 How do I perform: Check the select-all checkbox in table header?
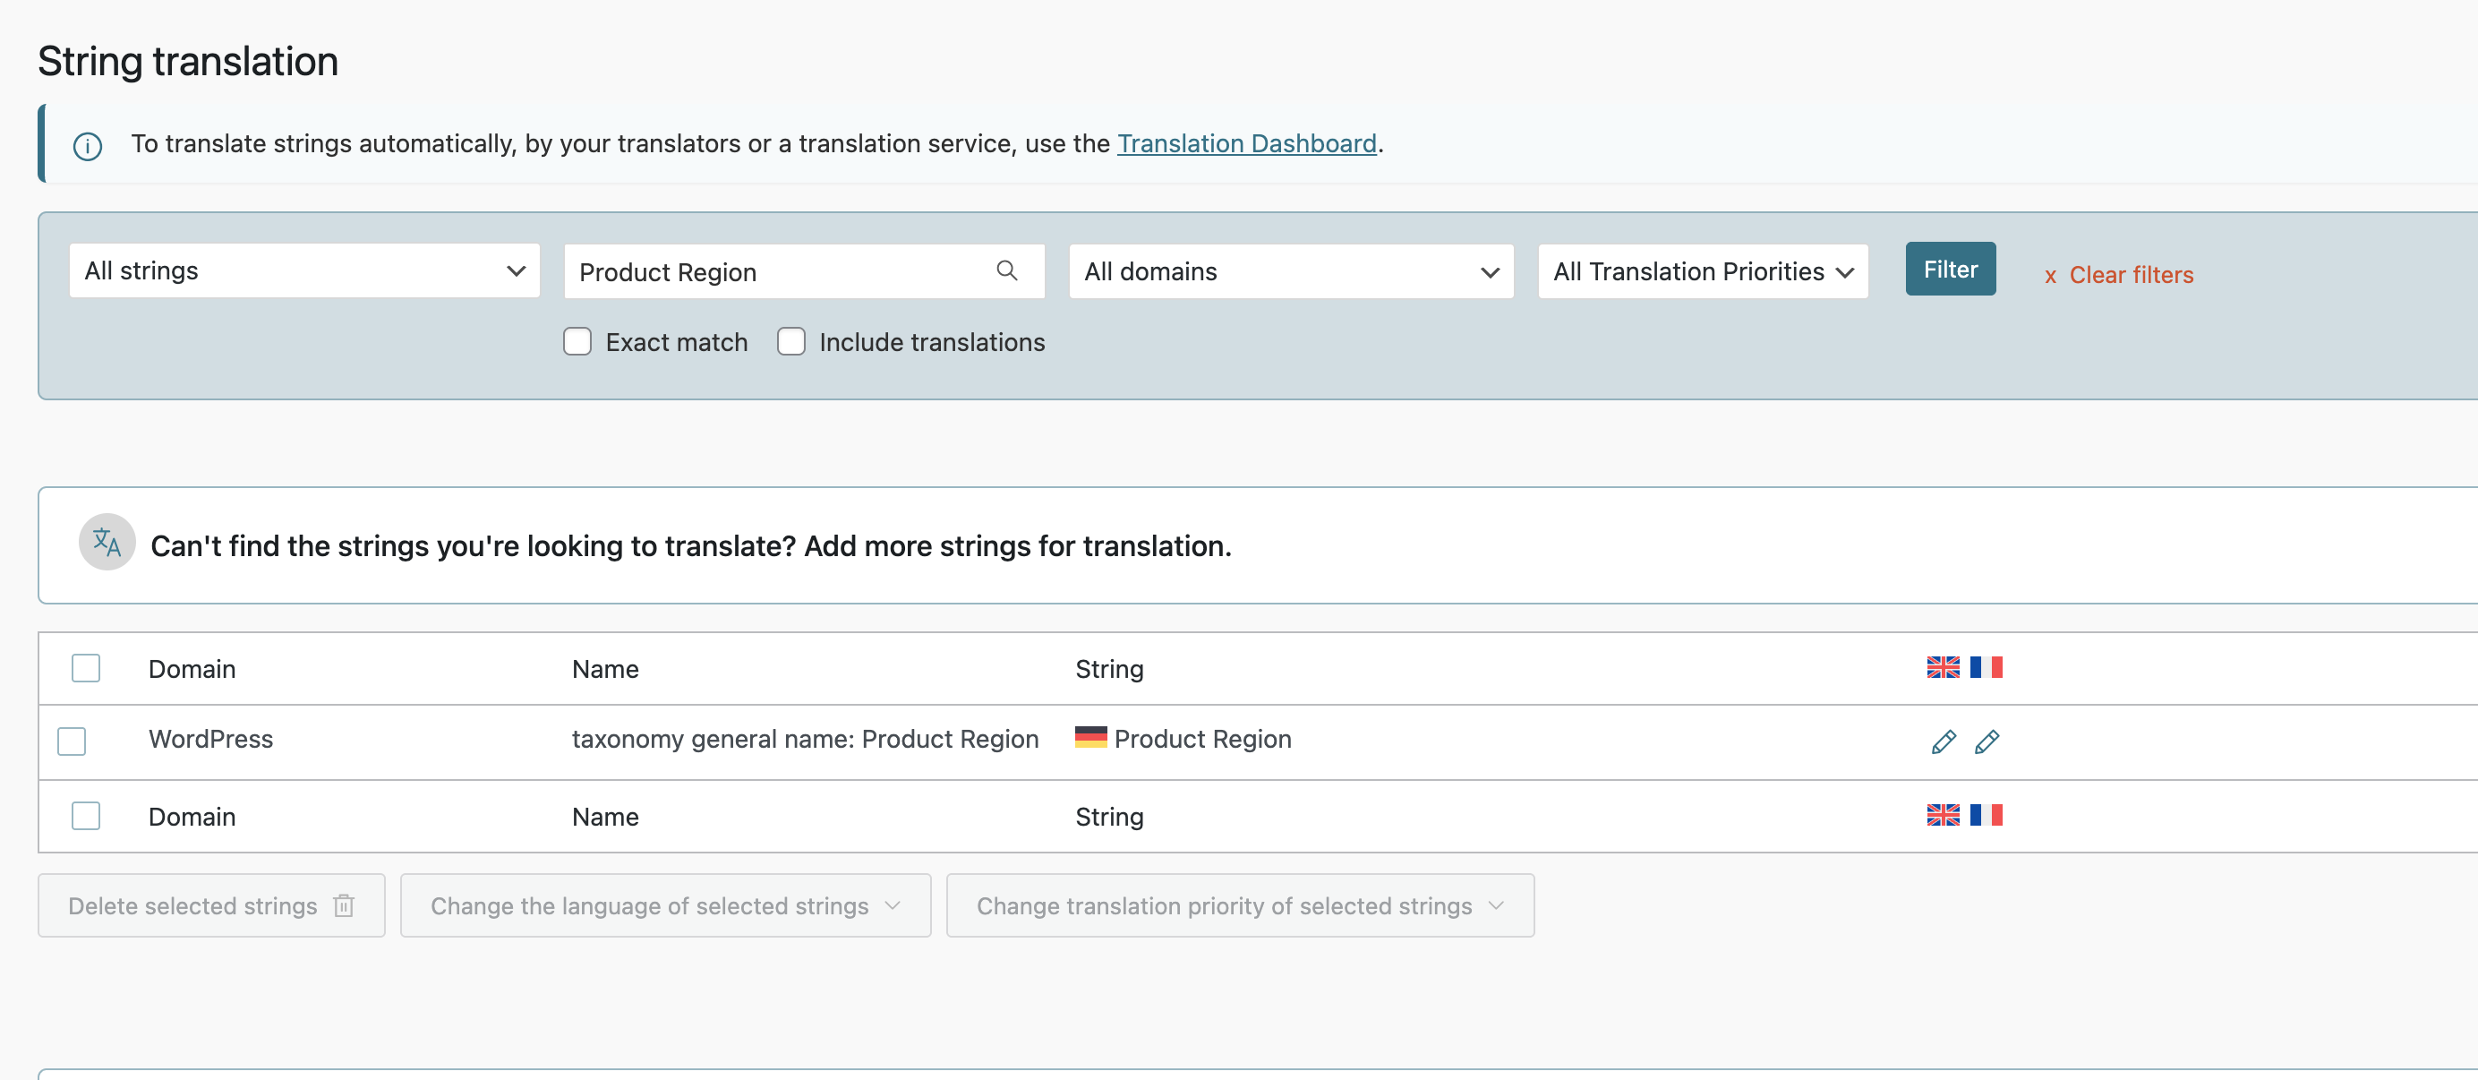(86, 668)
